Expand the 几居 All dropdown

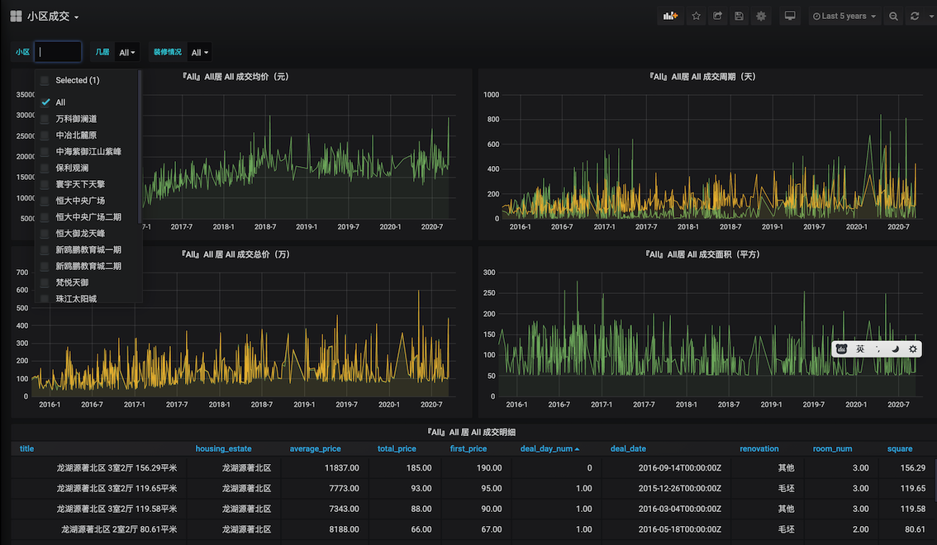click(127, 53)
